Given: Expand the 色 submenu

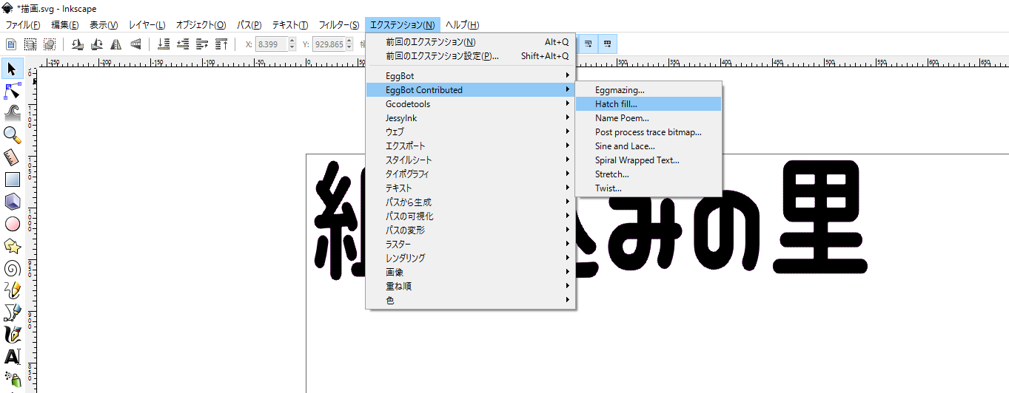Looking at the screenshot, I should [470, 301].
